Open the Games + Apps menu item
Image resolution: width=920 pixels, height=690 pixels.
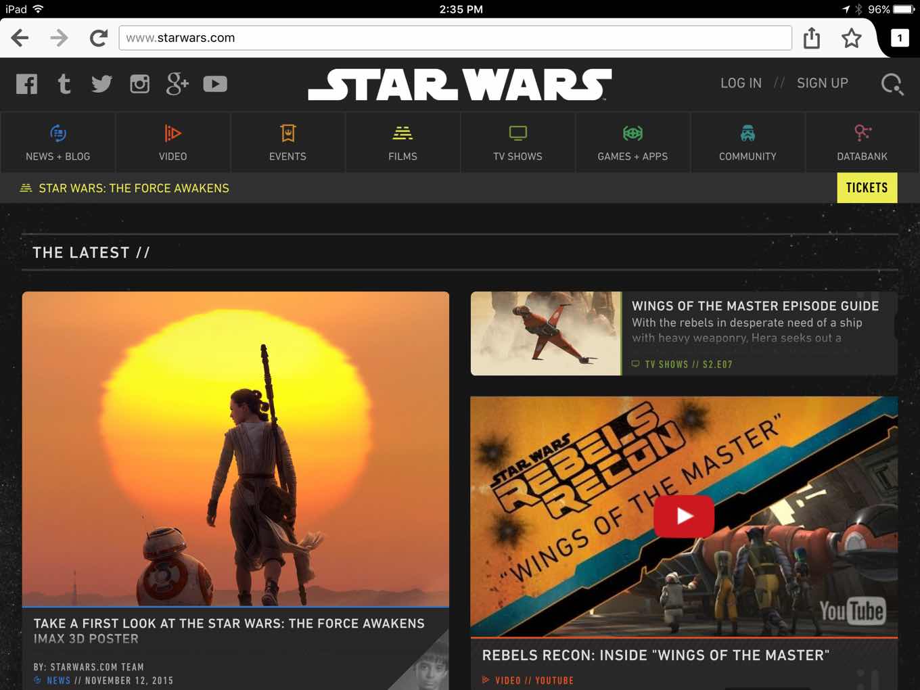pyautogui.click(x=632, y=143)
